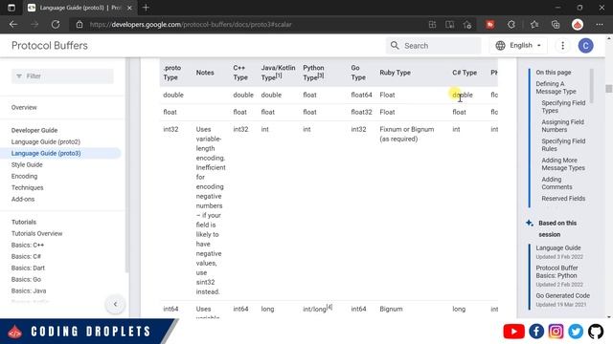Open the Favorites list icon

pyautogui.click(x=534, y=24)
